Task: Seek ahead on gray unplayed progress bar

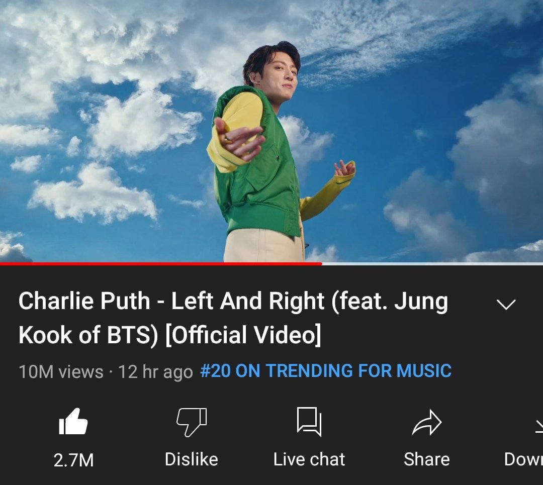Action: click(432, 264)
